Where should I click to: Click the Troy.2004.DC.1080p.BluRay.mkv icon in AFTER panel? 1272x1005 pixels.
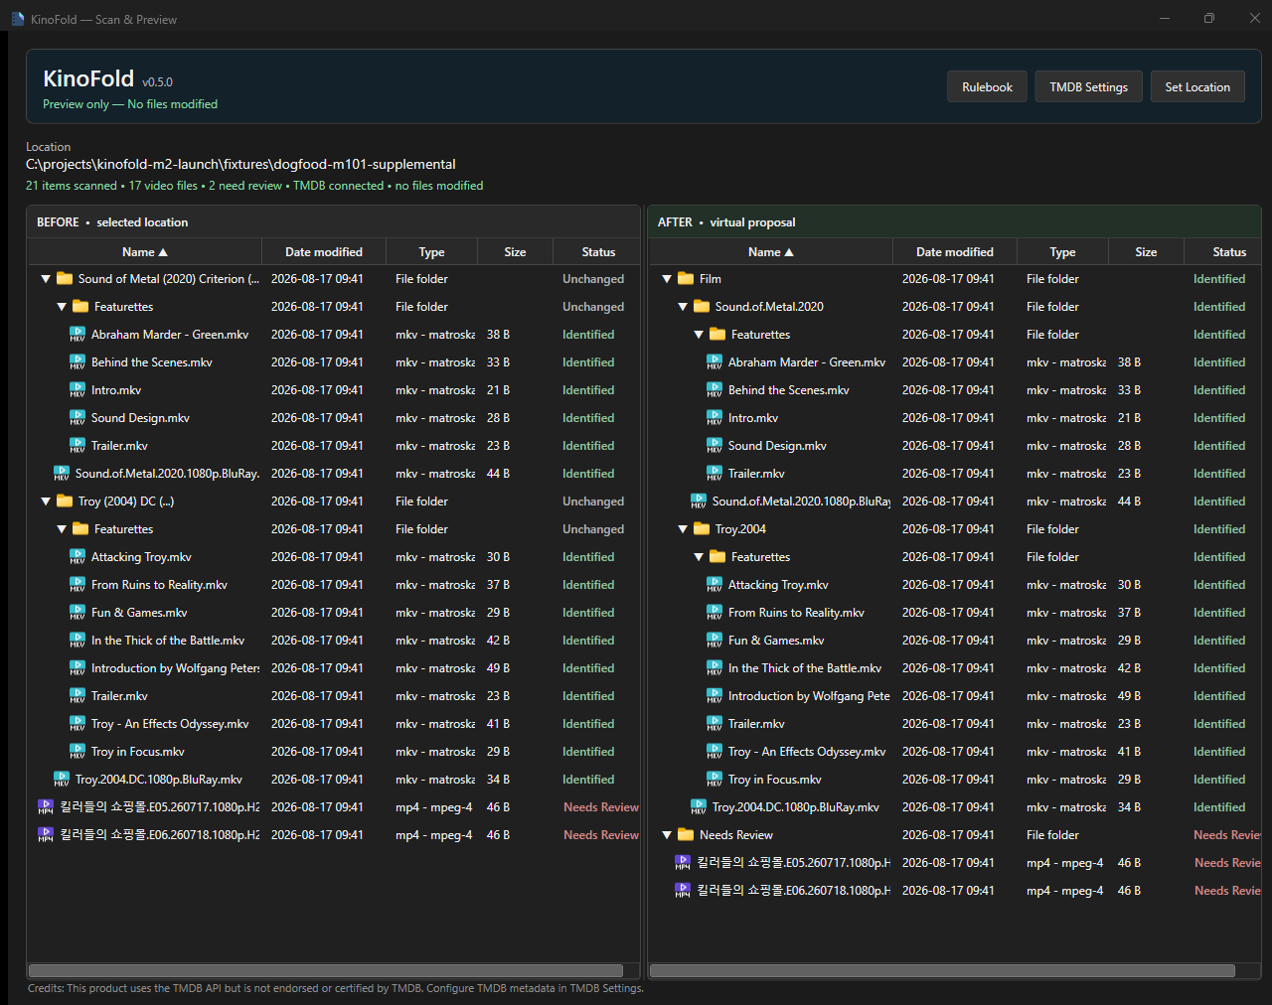pyautogui.click(x=699, y=807)
